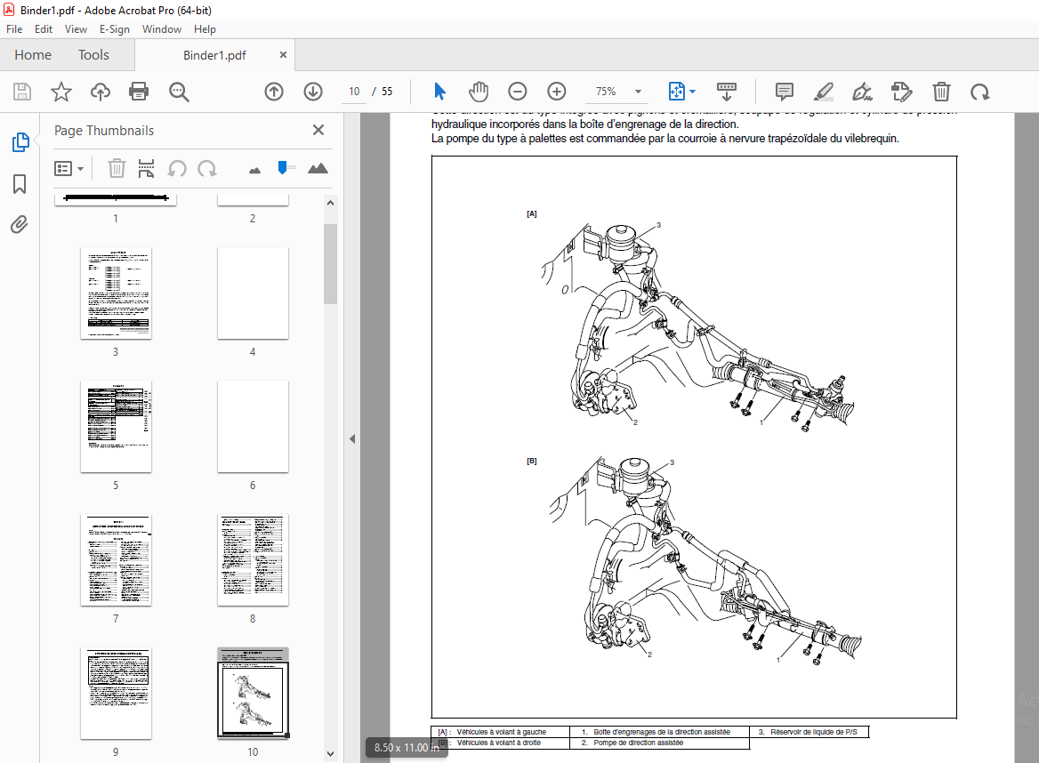
Task: Select page 4 thumbnail
Action: point(254,293)
